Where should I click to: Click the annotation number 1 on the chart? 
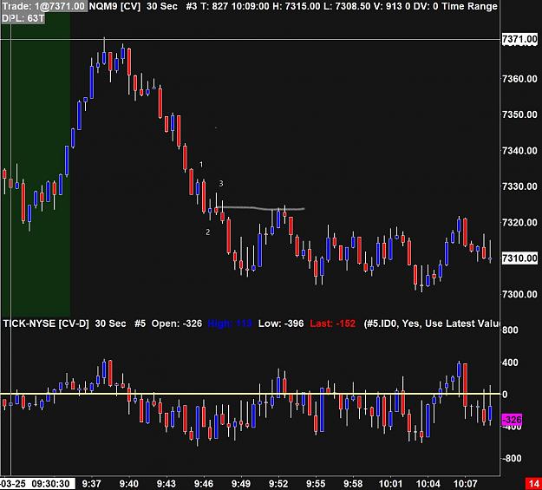click(201, 164)
